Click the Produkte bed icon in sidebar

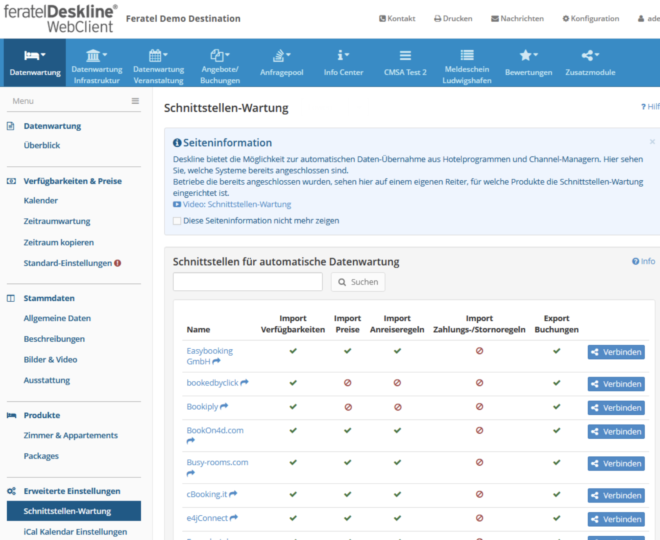[x=11, y=415]
